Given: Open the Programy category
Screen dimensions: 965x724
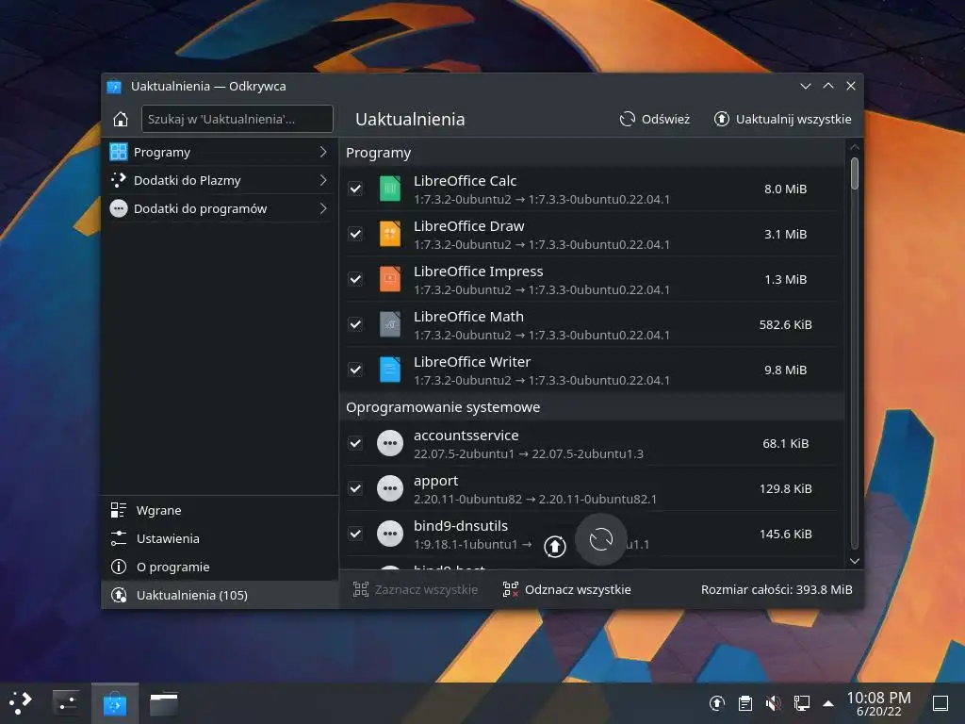Looking at the screenshot, I should tap(220, 152).
